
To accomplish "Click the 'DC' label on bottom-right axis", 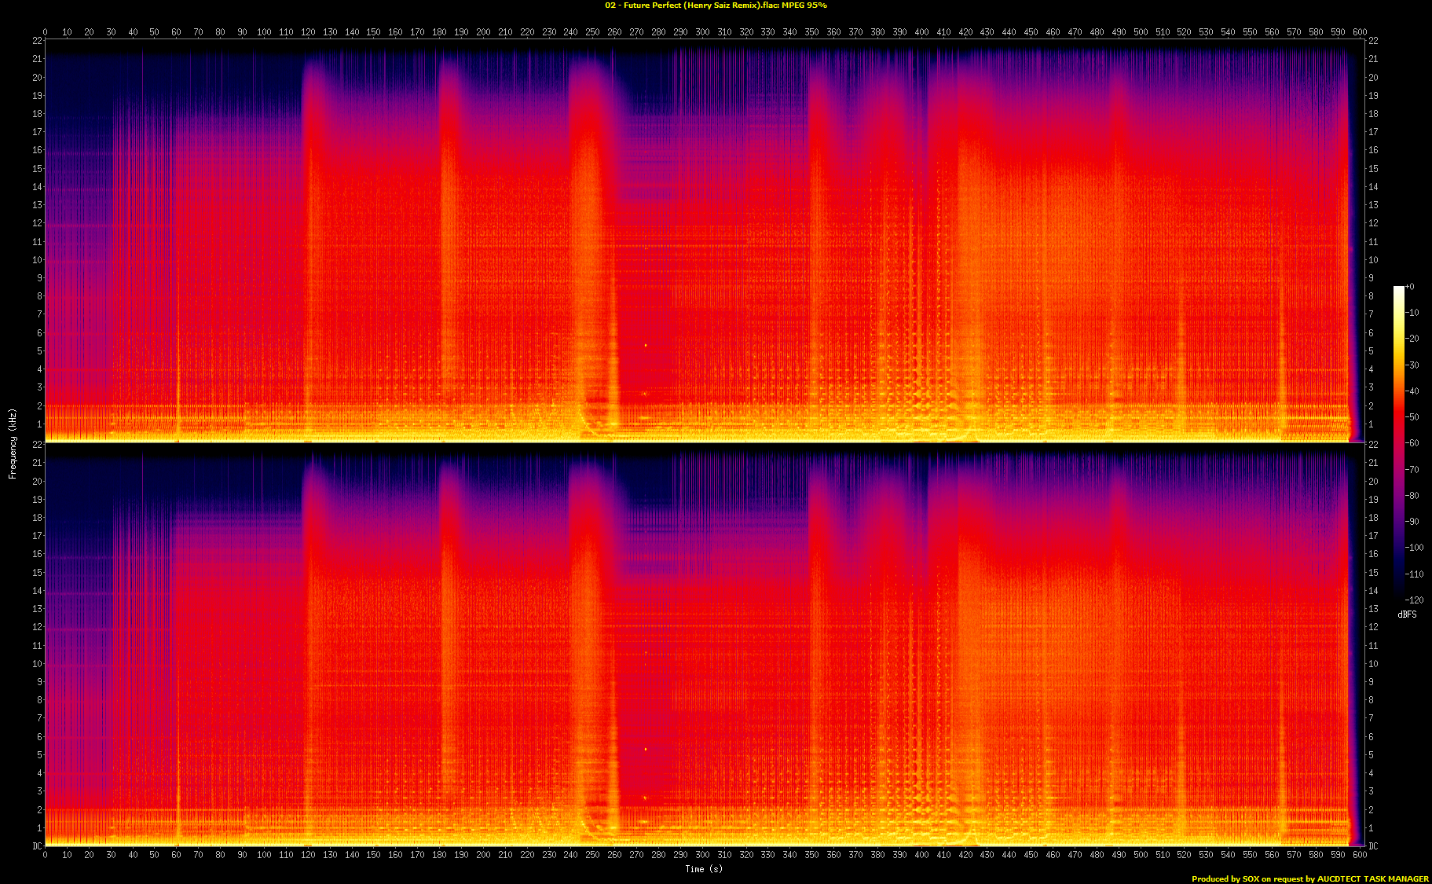I will tap(1373, 846).
